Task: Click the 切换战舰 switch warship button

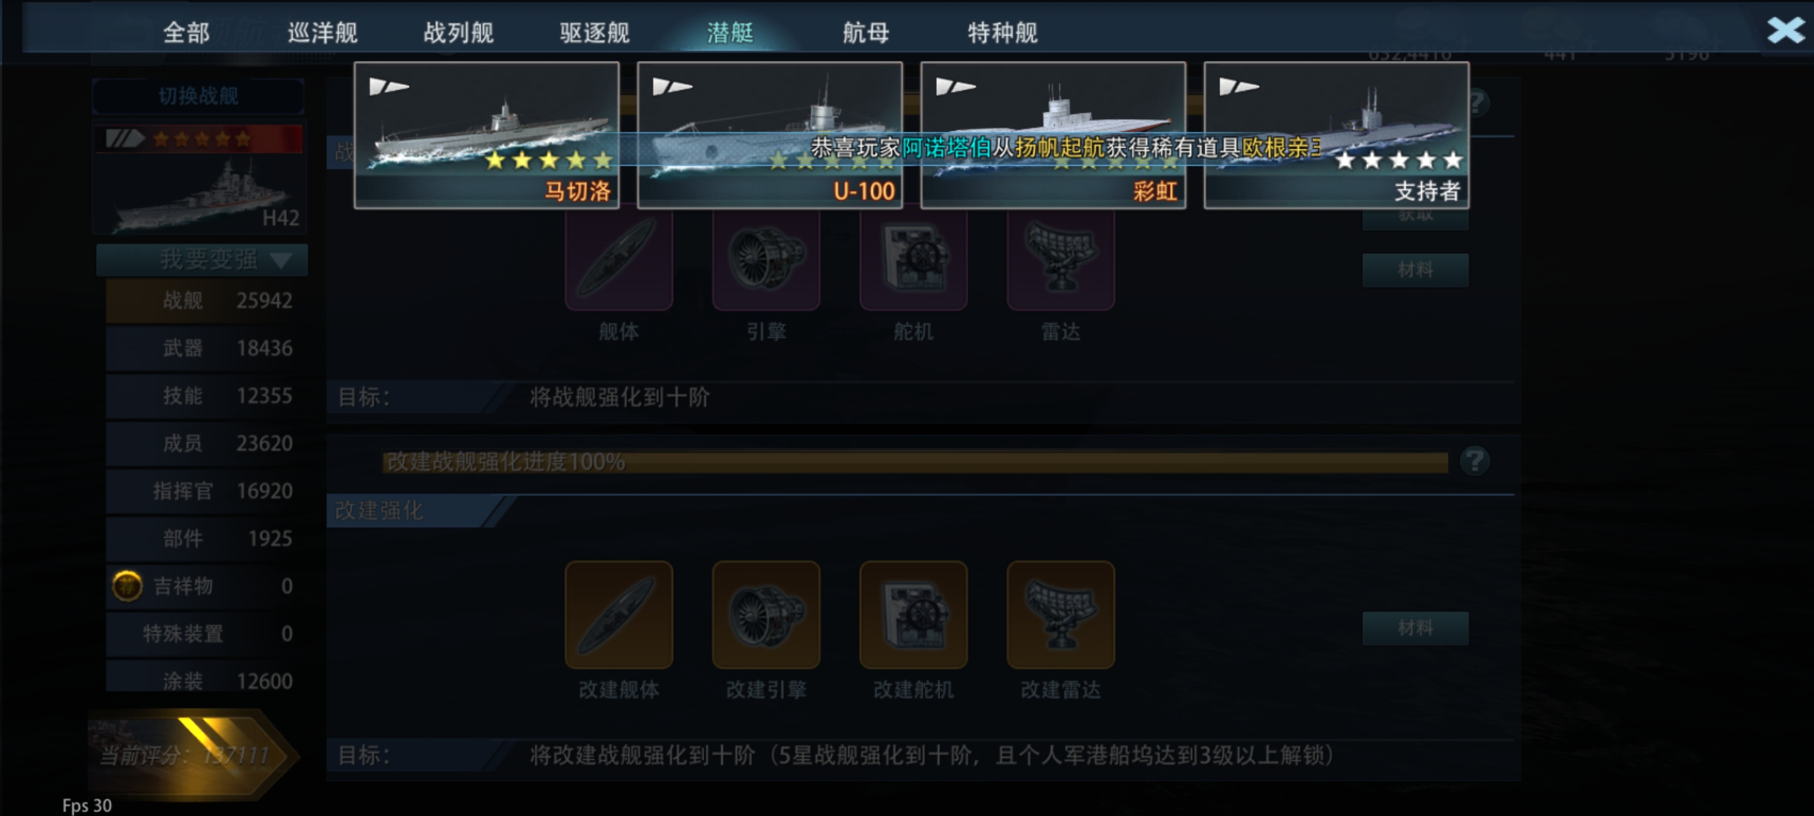Action: 199,96
